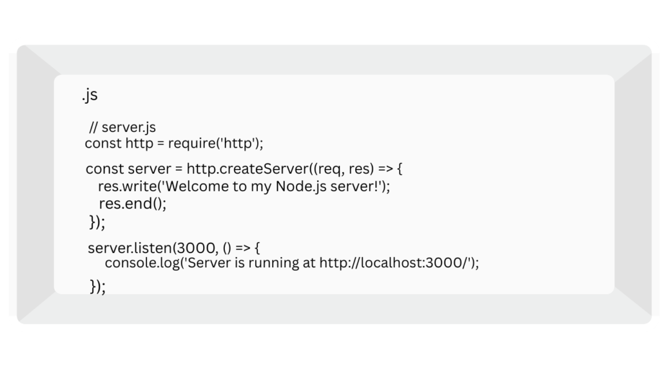The image size is (660, 371).
Task: Click the final closing "});" line
Action: click(x=97, y=286)
